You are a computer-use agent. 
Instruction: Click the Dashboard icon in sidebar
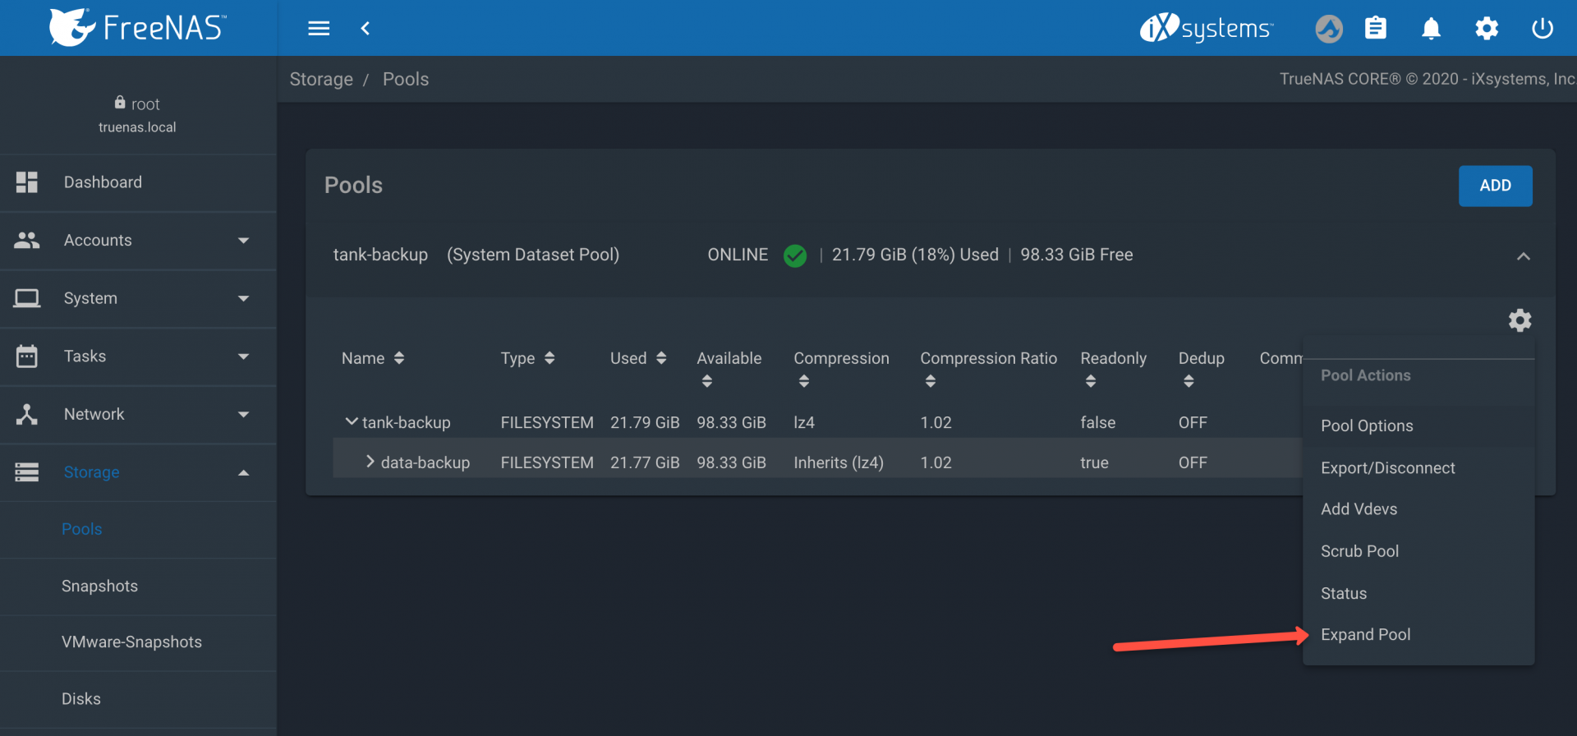coord(27,182)
